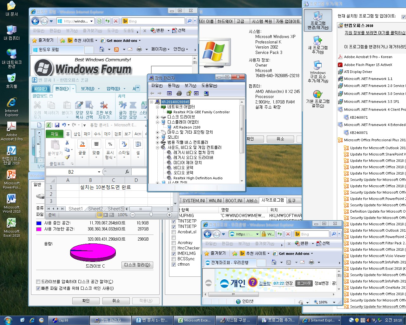Check the Acrotray startup item
Viewport: 406px width, 325px height.
(x=174, y=243)
